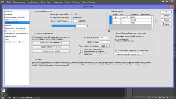Click the memory usage slider handle

[x=76, y=28]
